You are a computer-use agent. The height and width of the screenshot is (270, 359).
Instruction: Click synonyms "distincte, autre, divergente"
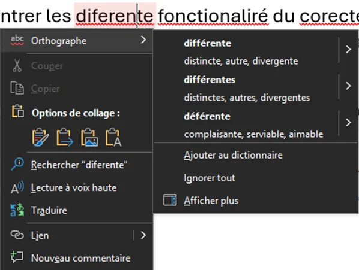click(x=241, y=61)
